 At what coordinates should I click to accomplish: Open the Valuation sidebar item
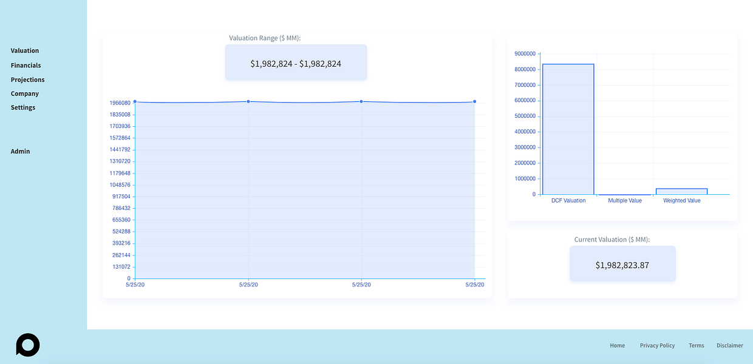click(x=25, y=51)
